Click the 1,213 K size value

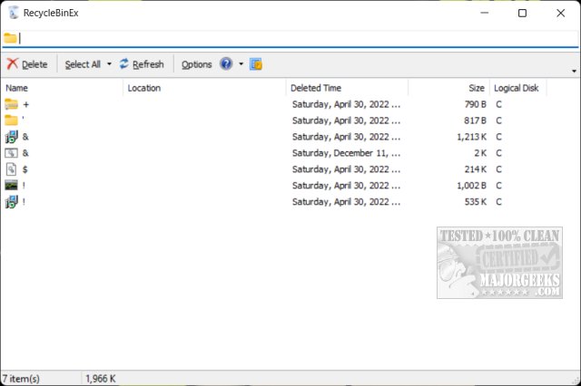click(x=472, y=137)
